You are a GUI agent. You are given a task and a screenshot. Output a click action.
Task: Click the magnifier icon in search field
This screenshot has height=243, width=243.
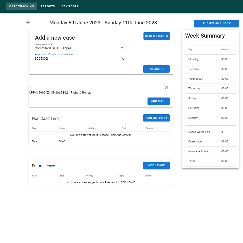pyautogui.click(x=122, y=58)
